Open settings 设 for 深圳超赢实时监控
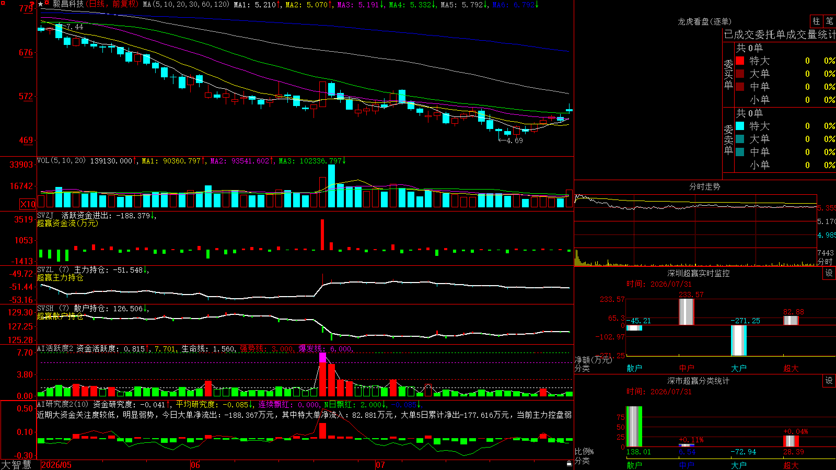This screenshot has height=470, width=836. click(x=829, y=273)
